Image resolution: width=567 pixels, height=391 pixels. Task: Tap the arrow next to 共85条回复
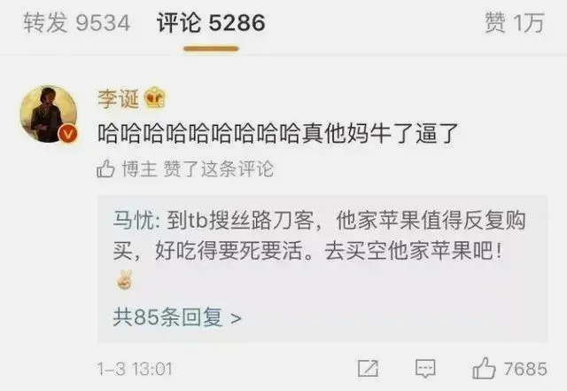[x=236, y=318]
